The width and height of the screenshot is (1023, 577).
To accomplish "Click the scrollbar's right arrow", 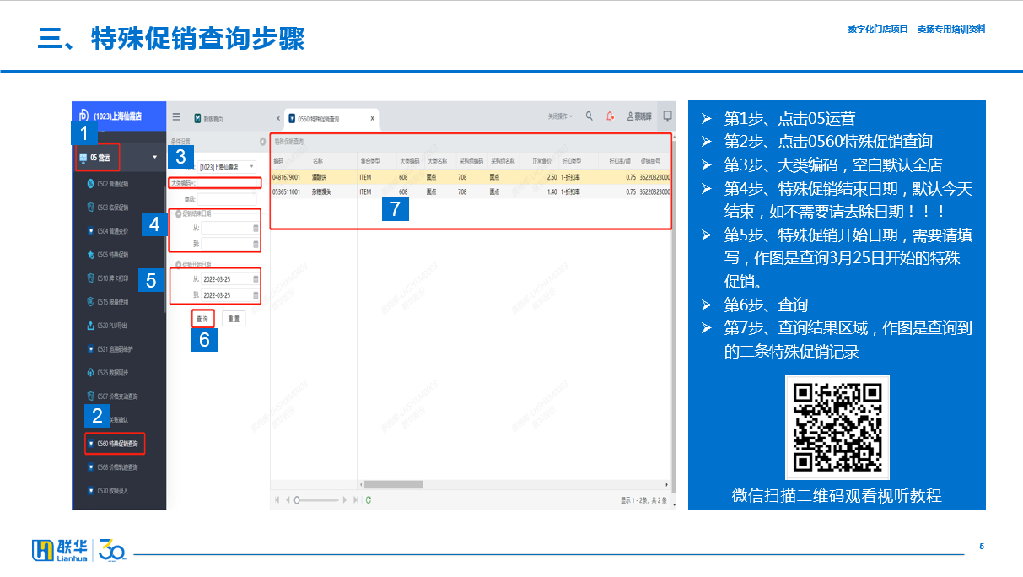I will pyautogui.click(x=666, y=485).
